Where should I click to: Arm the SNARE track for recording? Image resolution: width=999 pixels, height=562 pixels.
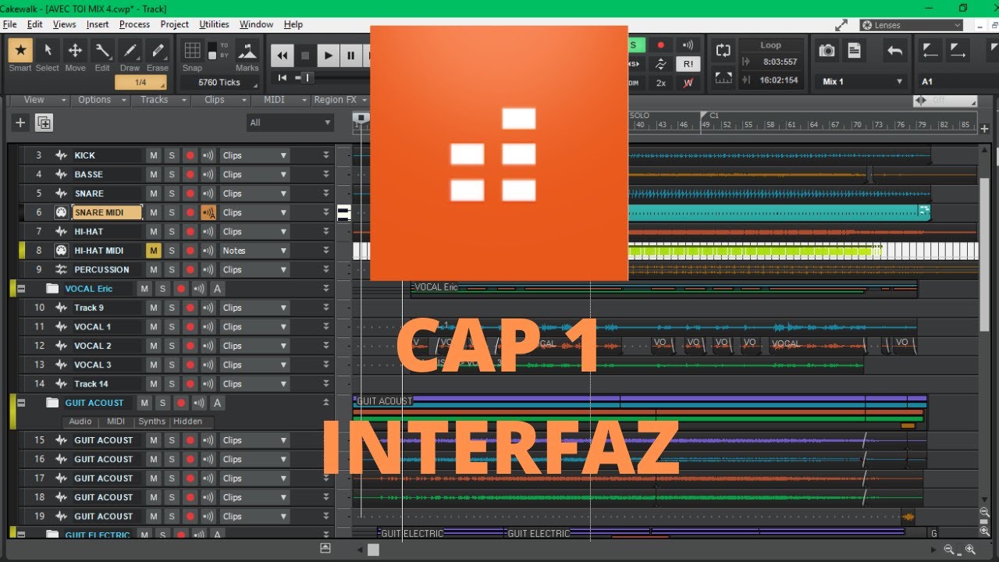(x=190, y=194)
